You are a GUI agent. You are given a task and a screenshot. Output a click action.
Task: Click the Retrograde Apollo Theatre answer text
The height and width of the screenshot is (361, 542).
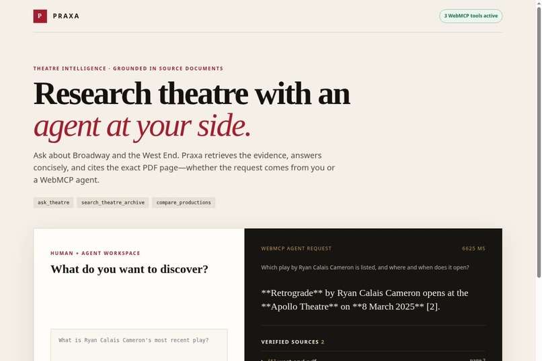364,300
